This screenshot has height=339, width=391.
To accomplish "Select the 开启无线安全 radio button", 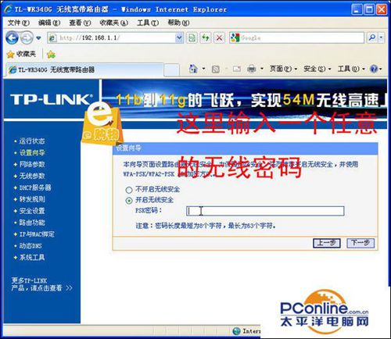I will 129,201.
